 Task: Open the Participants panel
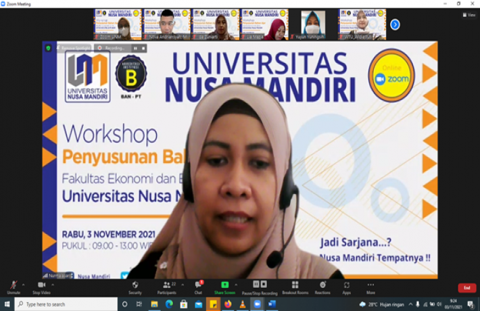click(167, 287)
